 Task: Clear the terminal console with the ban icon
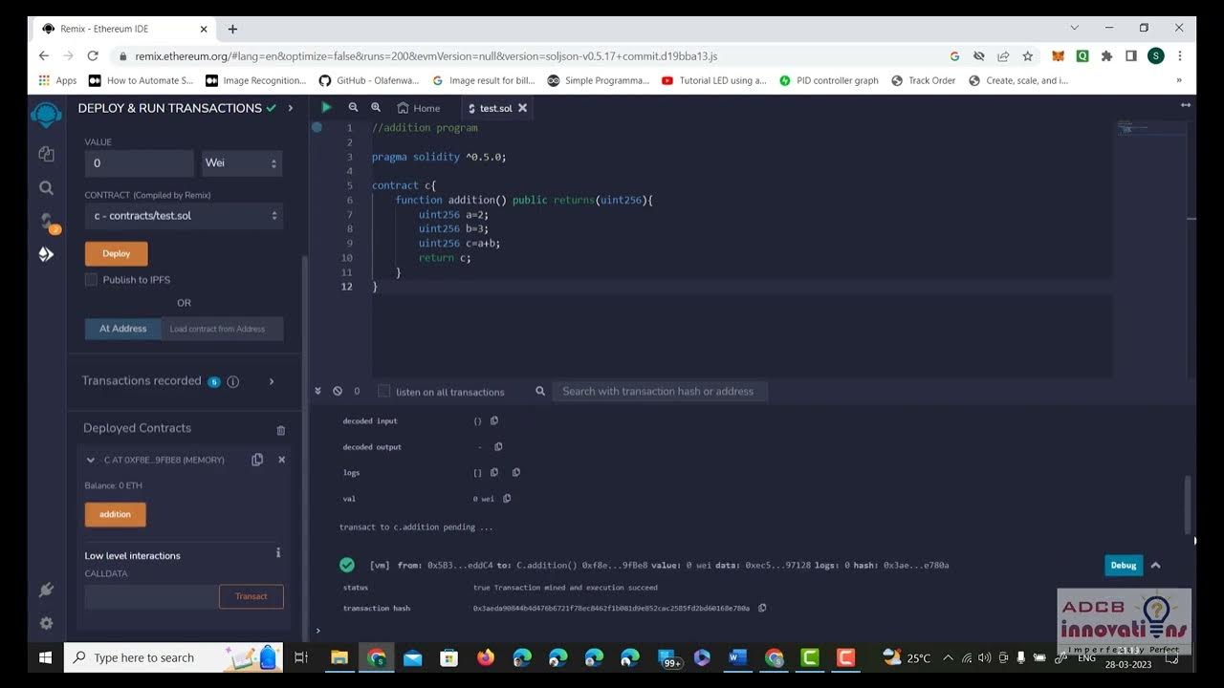point(337,390)
